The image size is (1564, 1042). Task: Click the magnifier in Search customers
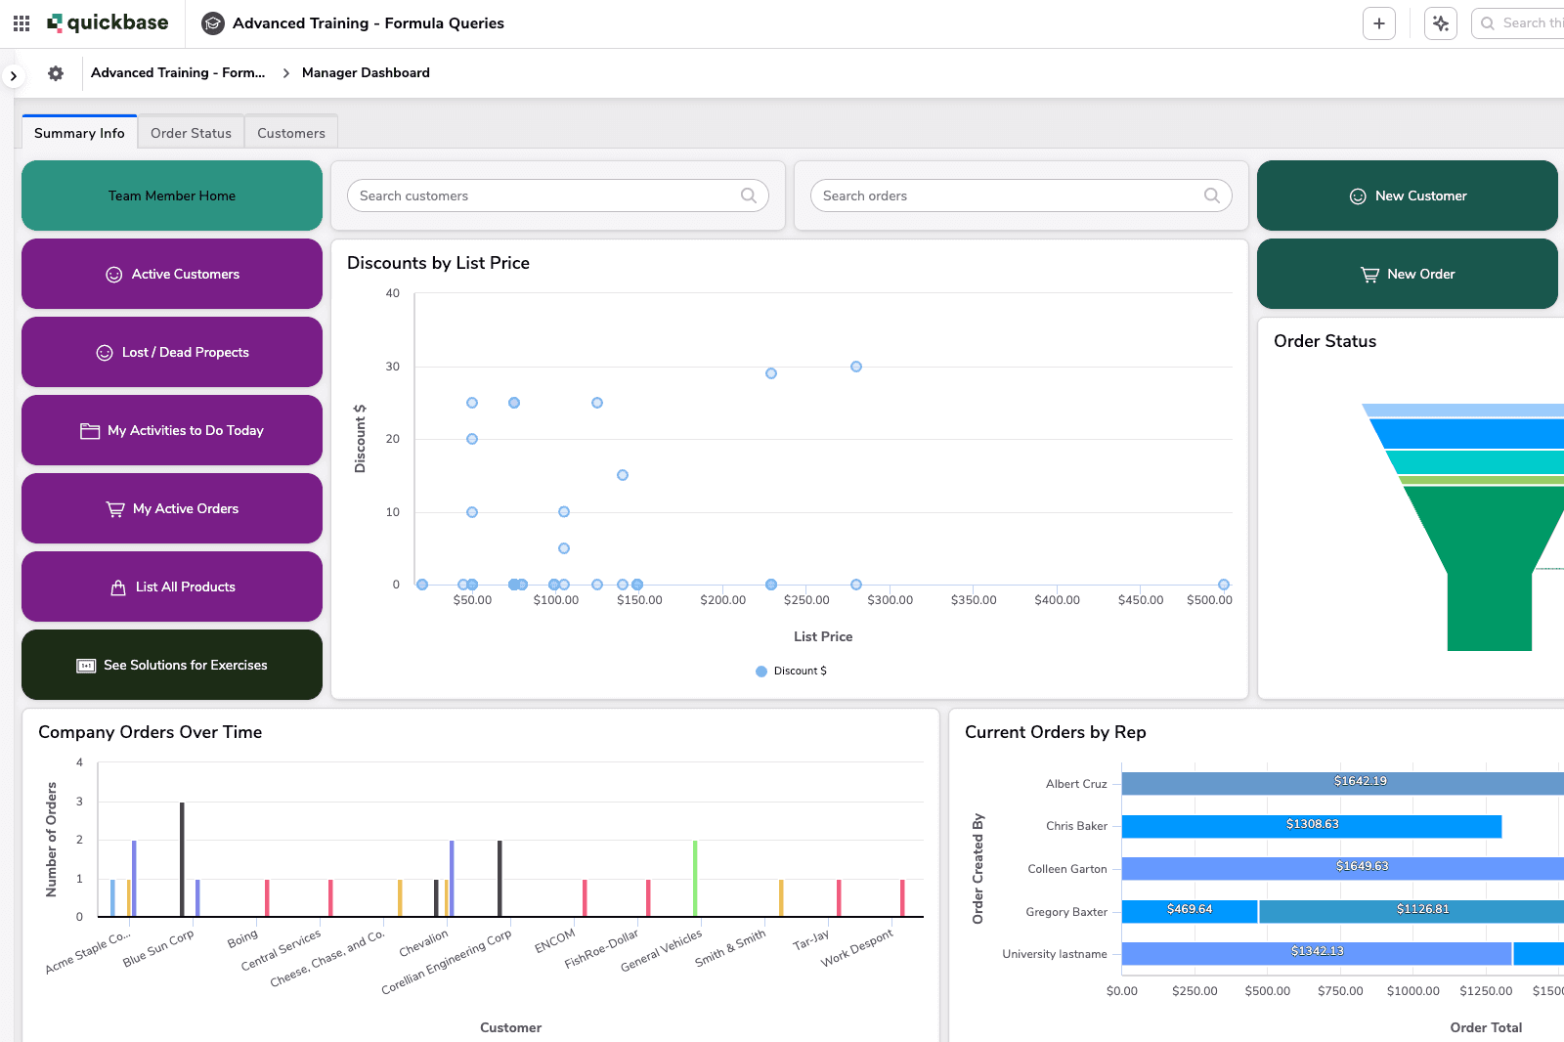(749, 195)
